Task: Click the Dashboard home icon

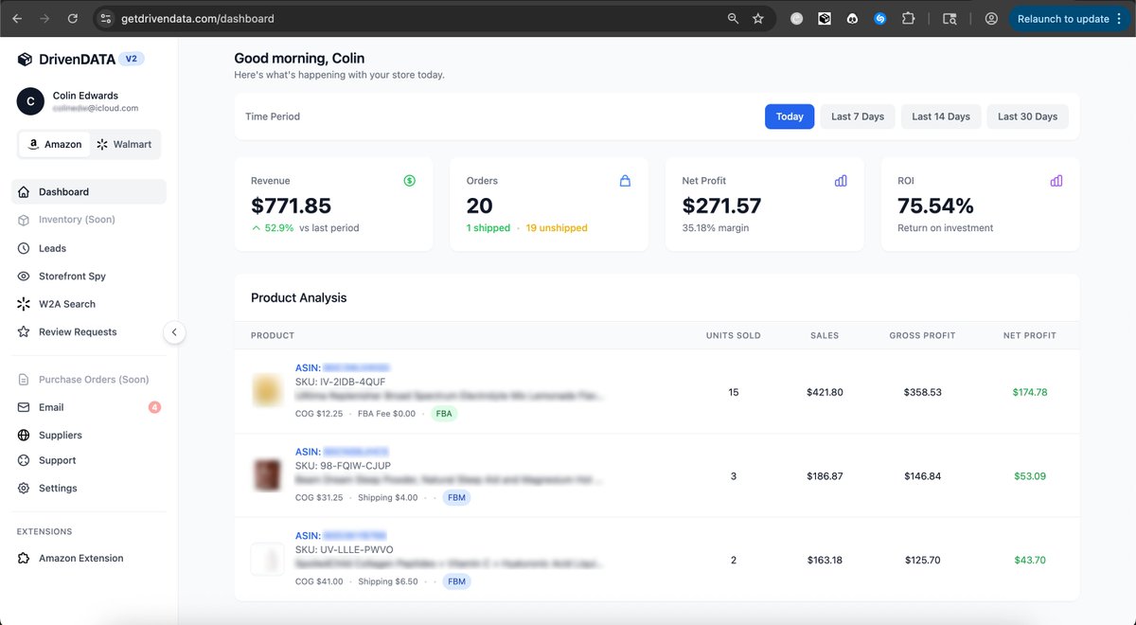Action: tap(24, 191)
